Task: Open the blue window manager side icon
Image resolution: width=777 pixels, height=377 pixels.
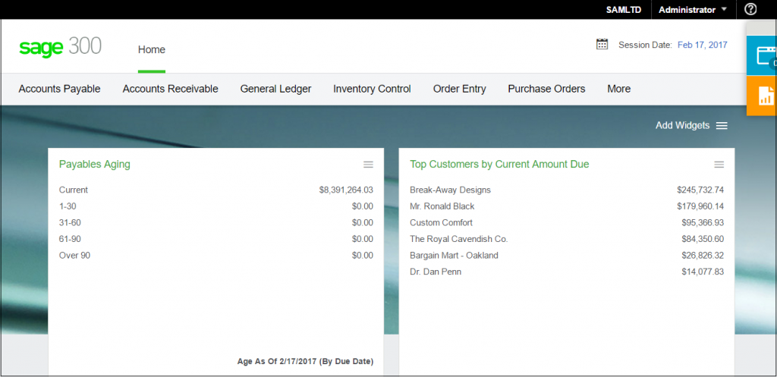Action: 762,55
